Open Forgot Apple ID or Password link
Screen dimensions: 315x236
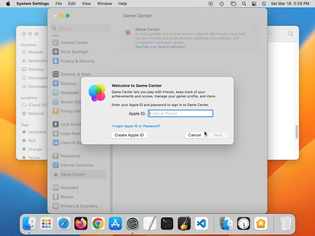click(136, 126)
